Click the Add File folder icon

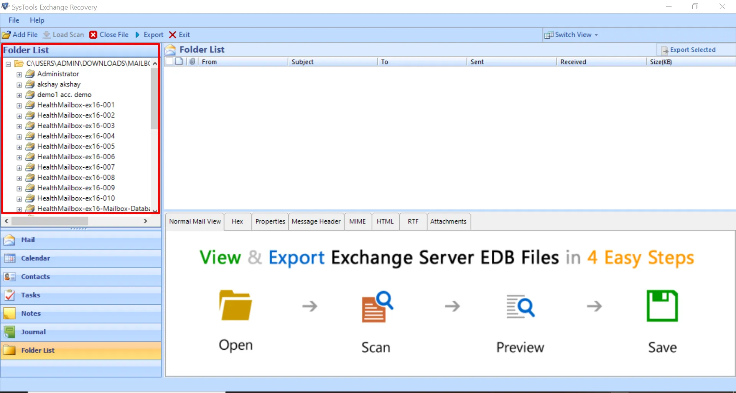6,35
